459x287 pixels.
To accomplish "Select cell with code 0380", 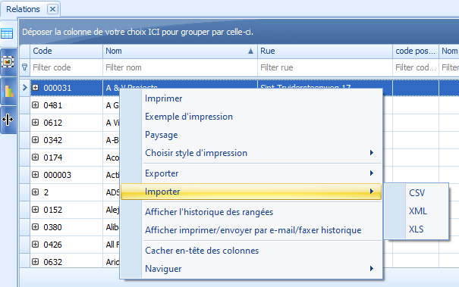I will (67, 227).
